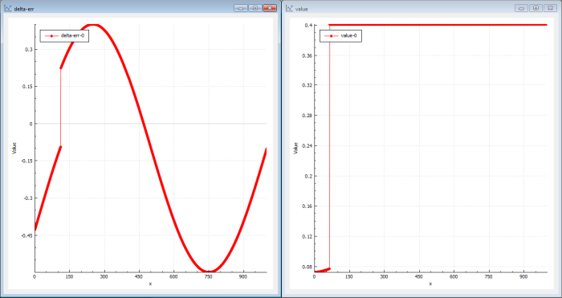Click the 750 x-axis label in delta-err
The image size is (562, 298).
coord(209,277)
